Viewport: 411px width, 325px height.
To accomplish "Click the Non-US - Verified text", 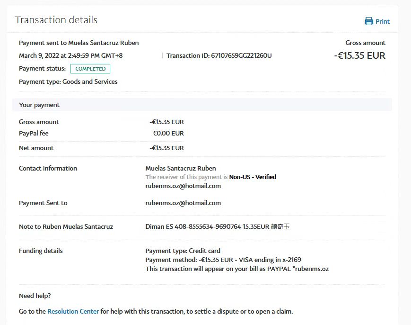I will (x=253, y=177).
